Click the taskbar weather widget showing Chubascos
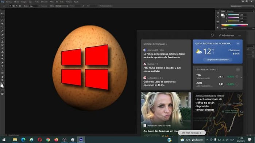255x143 pixels. pyautogui.click(x=192, y=140)
